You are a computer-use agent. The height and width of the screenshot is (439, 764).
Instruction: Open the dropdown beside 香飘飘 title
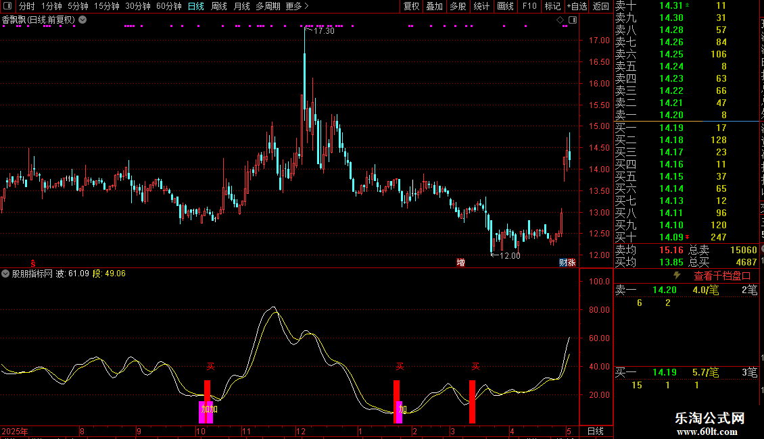click(x=83, y=20)
